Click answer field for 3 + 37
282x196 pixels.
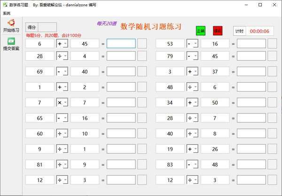251,71
